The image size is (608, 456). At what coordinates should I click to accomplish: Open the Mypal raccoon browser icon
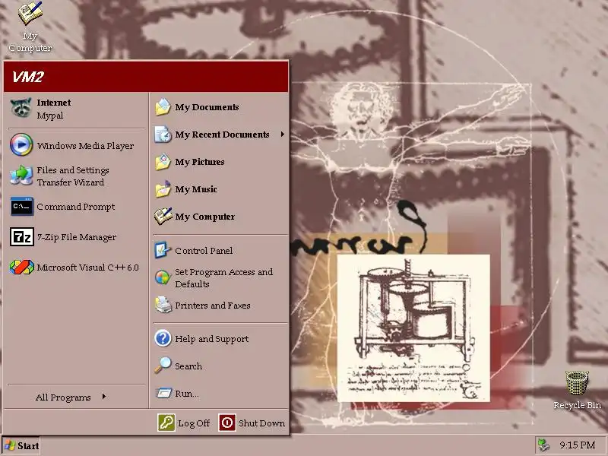click(x=21, y=108)
